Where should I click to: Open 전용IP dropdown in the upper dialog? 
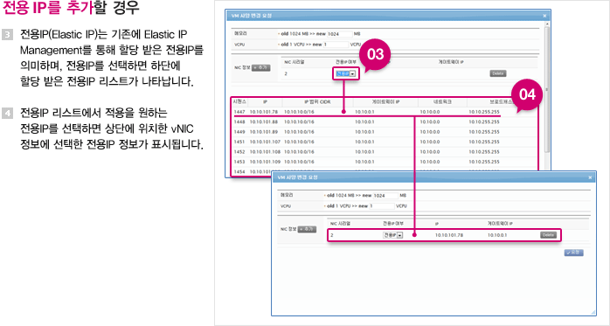click(x=345, y=73)
